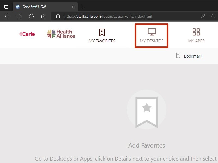Open the zoom control in the address bar
Image resolution: width=218 pixels, height=163 pixels.
coord(213,16)
